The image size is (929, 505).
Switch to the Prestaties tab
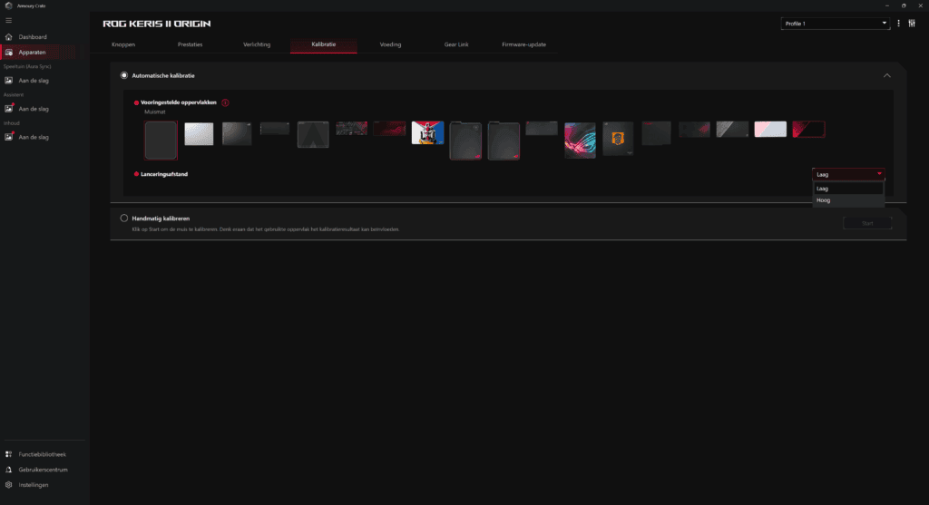[x=191, y=44]
